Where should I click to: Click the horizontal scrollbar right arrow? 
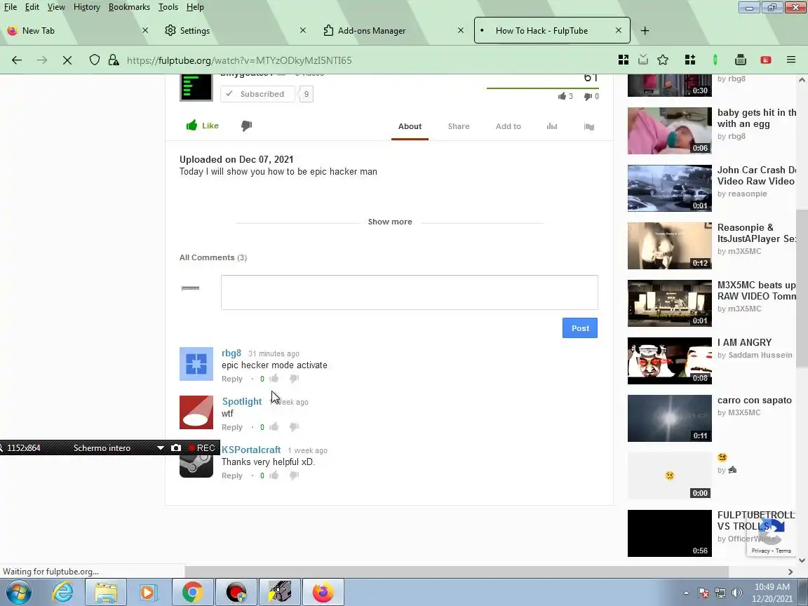point(790,572)
